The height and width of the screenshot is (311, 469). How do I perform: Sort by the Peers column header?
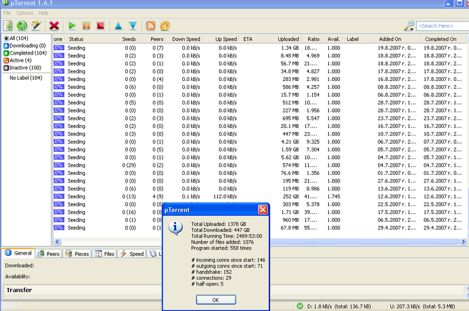click(x=152, y=39)
